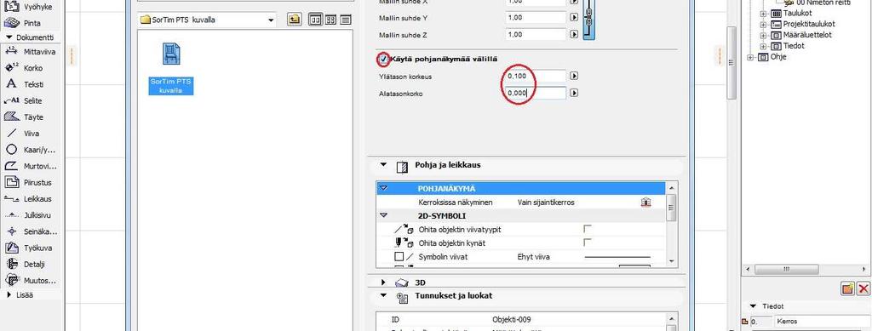The height and width of the screenshot is (331, 872).
Task: Select the Työkuva worksheet tool
Action: tap(30, 248)
